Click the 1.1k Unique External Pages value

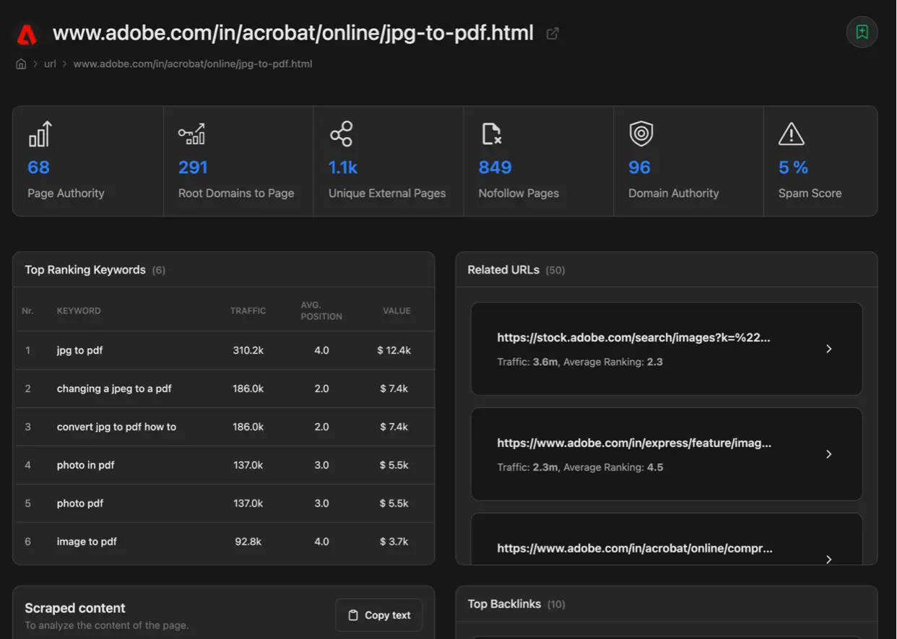(343, 168)
